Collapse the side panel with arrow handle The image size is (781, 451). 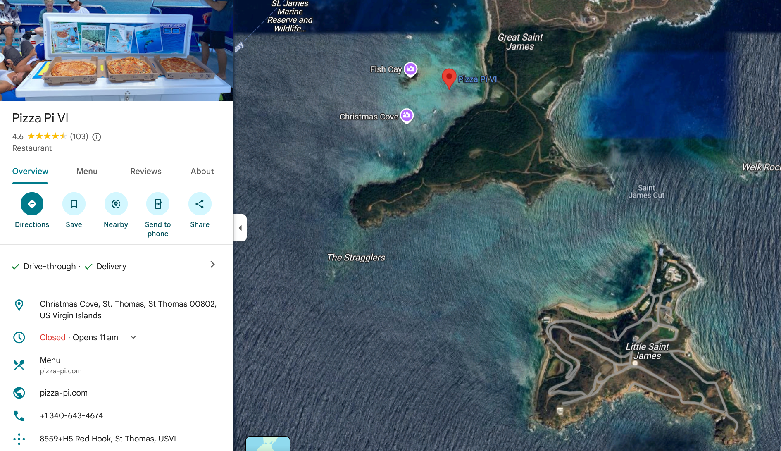tap(240, 228)
